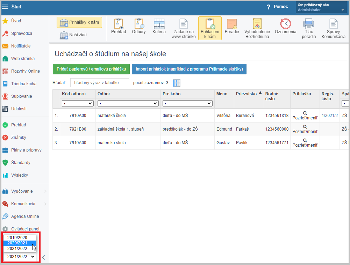Click the 7921B00 code cell

pyautogui.click(x=78, y=129)
